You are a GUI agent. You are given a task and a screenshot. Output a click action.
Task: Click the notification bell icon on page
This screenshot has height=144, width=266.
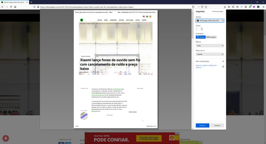pos(6,138)
